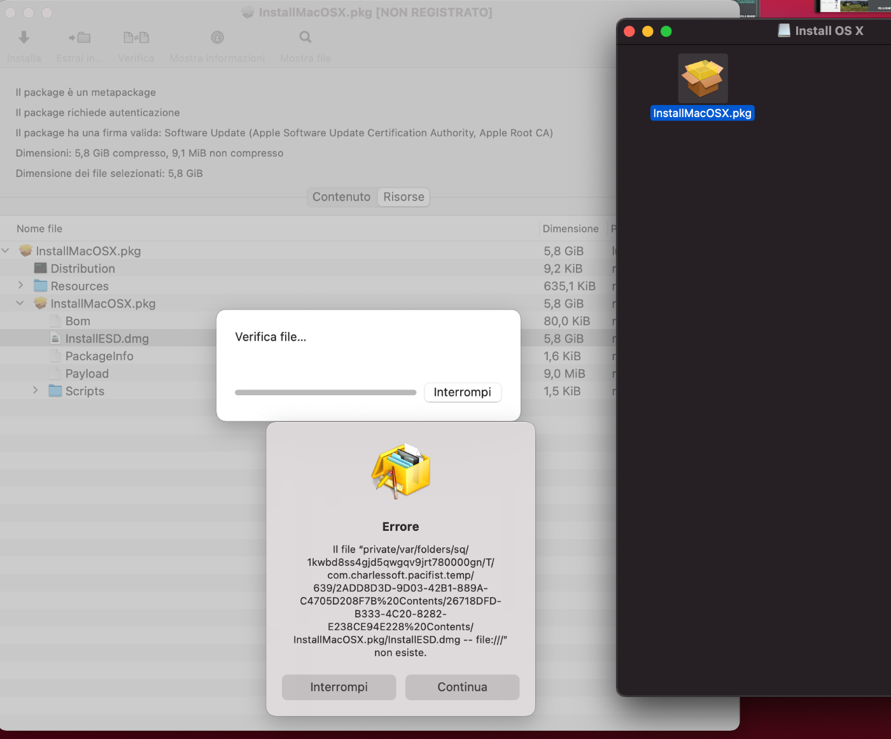Click the Bom file icon
This screenshot has height=739, width=891.
[x=55, y=321]
